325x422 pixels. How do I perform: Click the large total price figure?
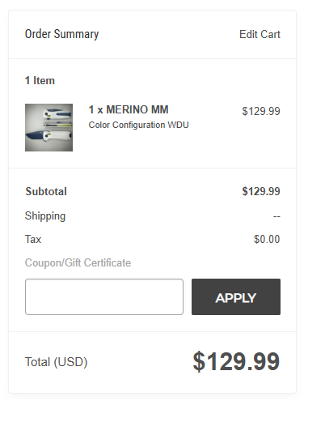236,361
